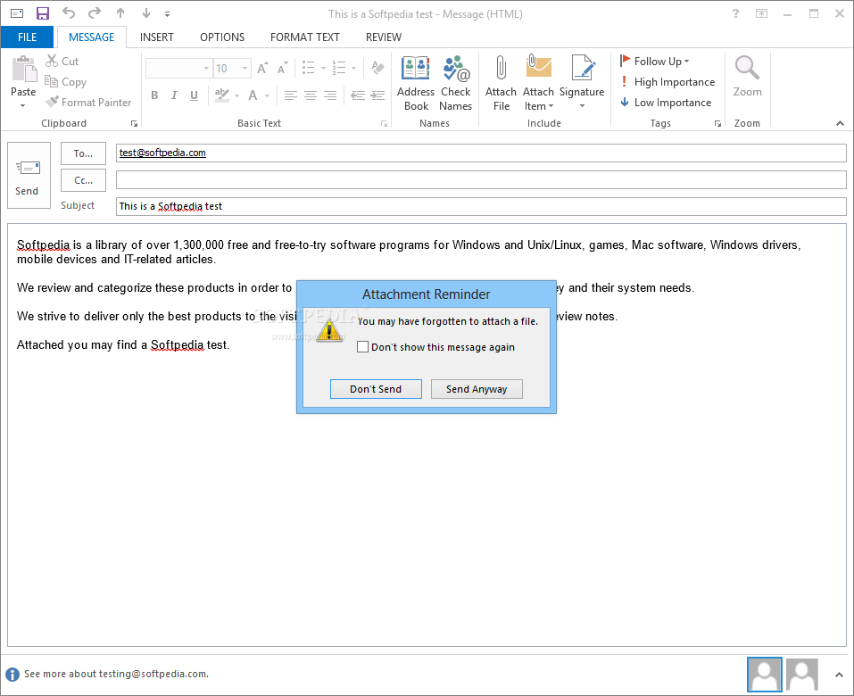
Task: Open the Clipboard pane launcher
Action: point(134,124)
